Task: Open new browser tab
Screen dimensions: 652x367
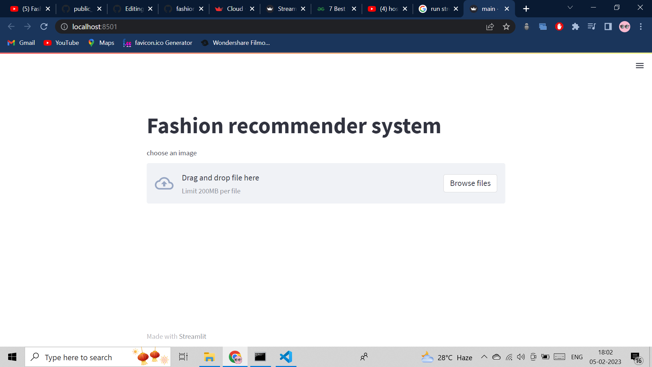Action: tap(526, 9)
